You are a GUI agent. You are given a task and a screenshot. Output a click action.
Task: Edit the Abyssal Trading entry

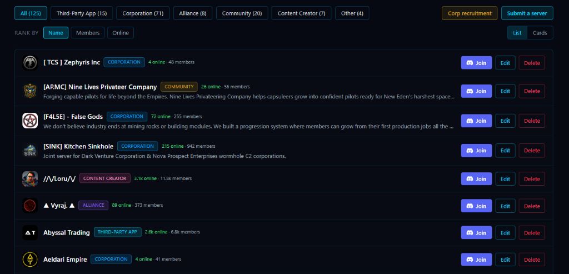click(505, 233)
